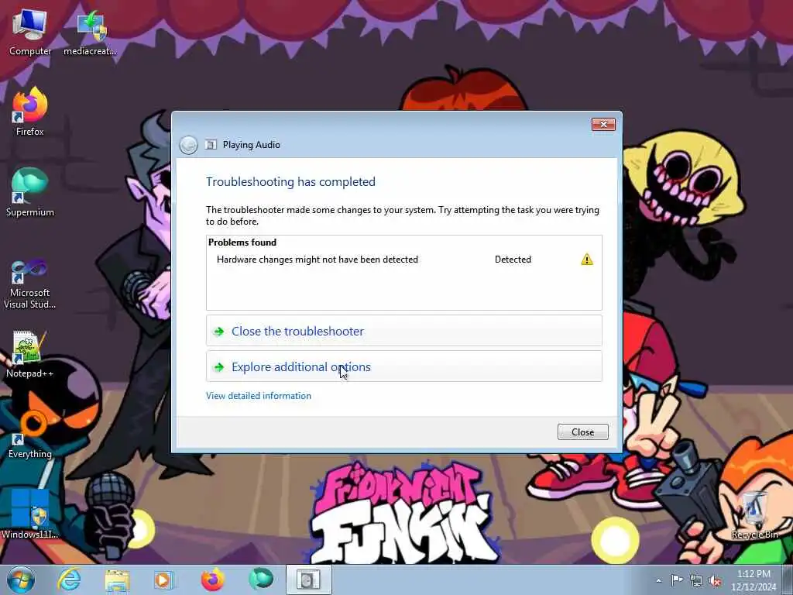The width and height of the screenshot is (793, 595).
Task: Close the Playing Audio window with X
Action: (x=603, y=125)
